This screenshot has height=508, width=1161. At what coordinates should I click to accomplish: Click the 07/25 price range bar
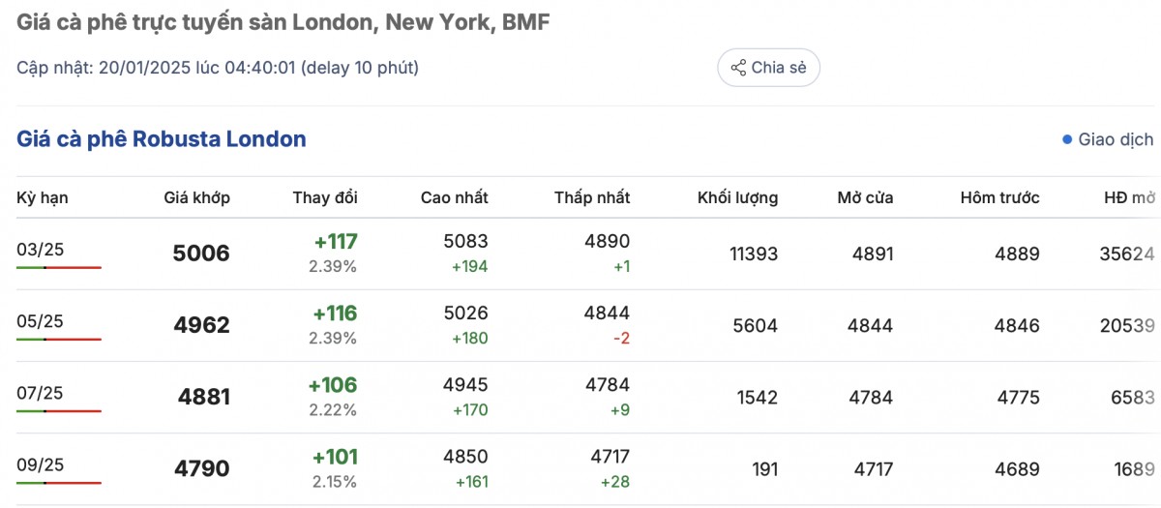pos(59,410)
